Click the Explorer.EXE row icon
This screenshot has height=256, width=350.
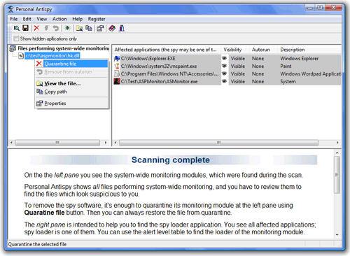click(x=117, y=58)
